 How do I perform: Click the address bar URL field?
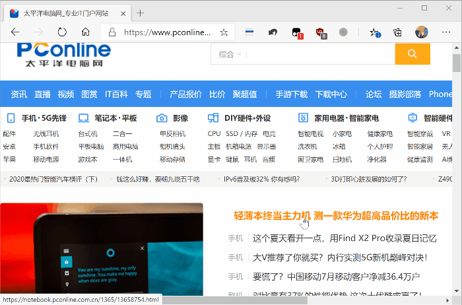click(167, 32)
